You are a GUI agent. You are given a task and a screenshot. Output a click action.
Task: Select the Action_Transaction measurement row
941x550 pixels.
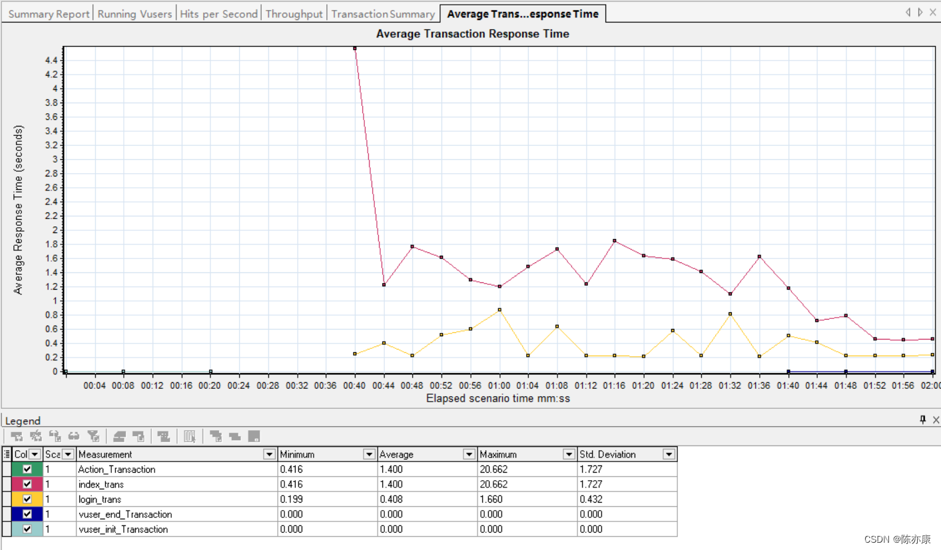[340, 469]
